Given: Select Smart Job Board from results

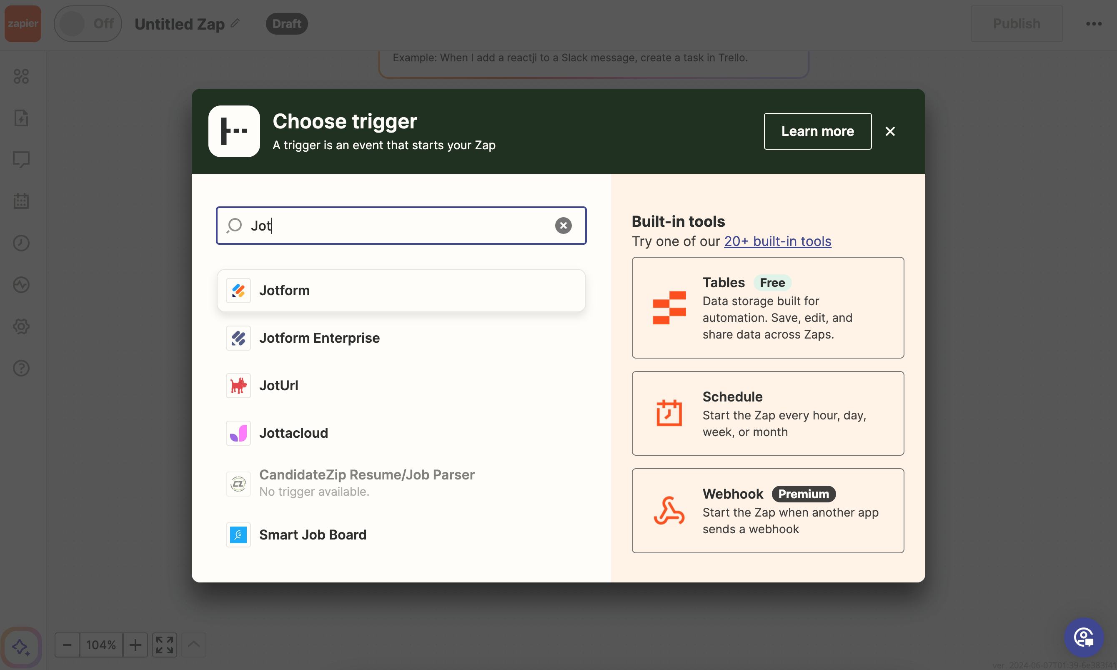Looking at the screenshot, I should 401,535.
